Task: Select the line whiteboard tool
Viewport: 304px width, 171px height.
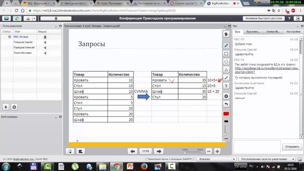Action: pos(226,78)
